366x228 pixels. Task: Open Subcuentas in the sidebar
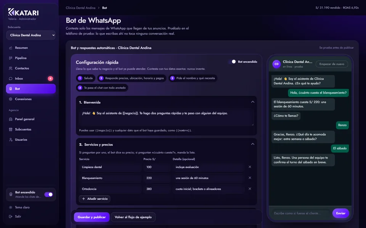point(31,129)
